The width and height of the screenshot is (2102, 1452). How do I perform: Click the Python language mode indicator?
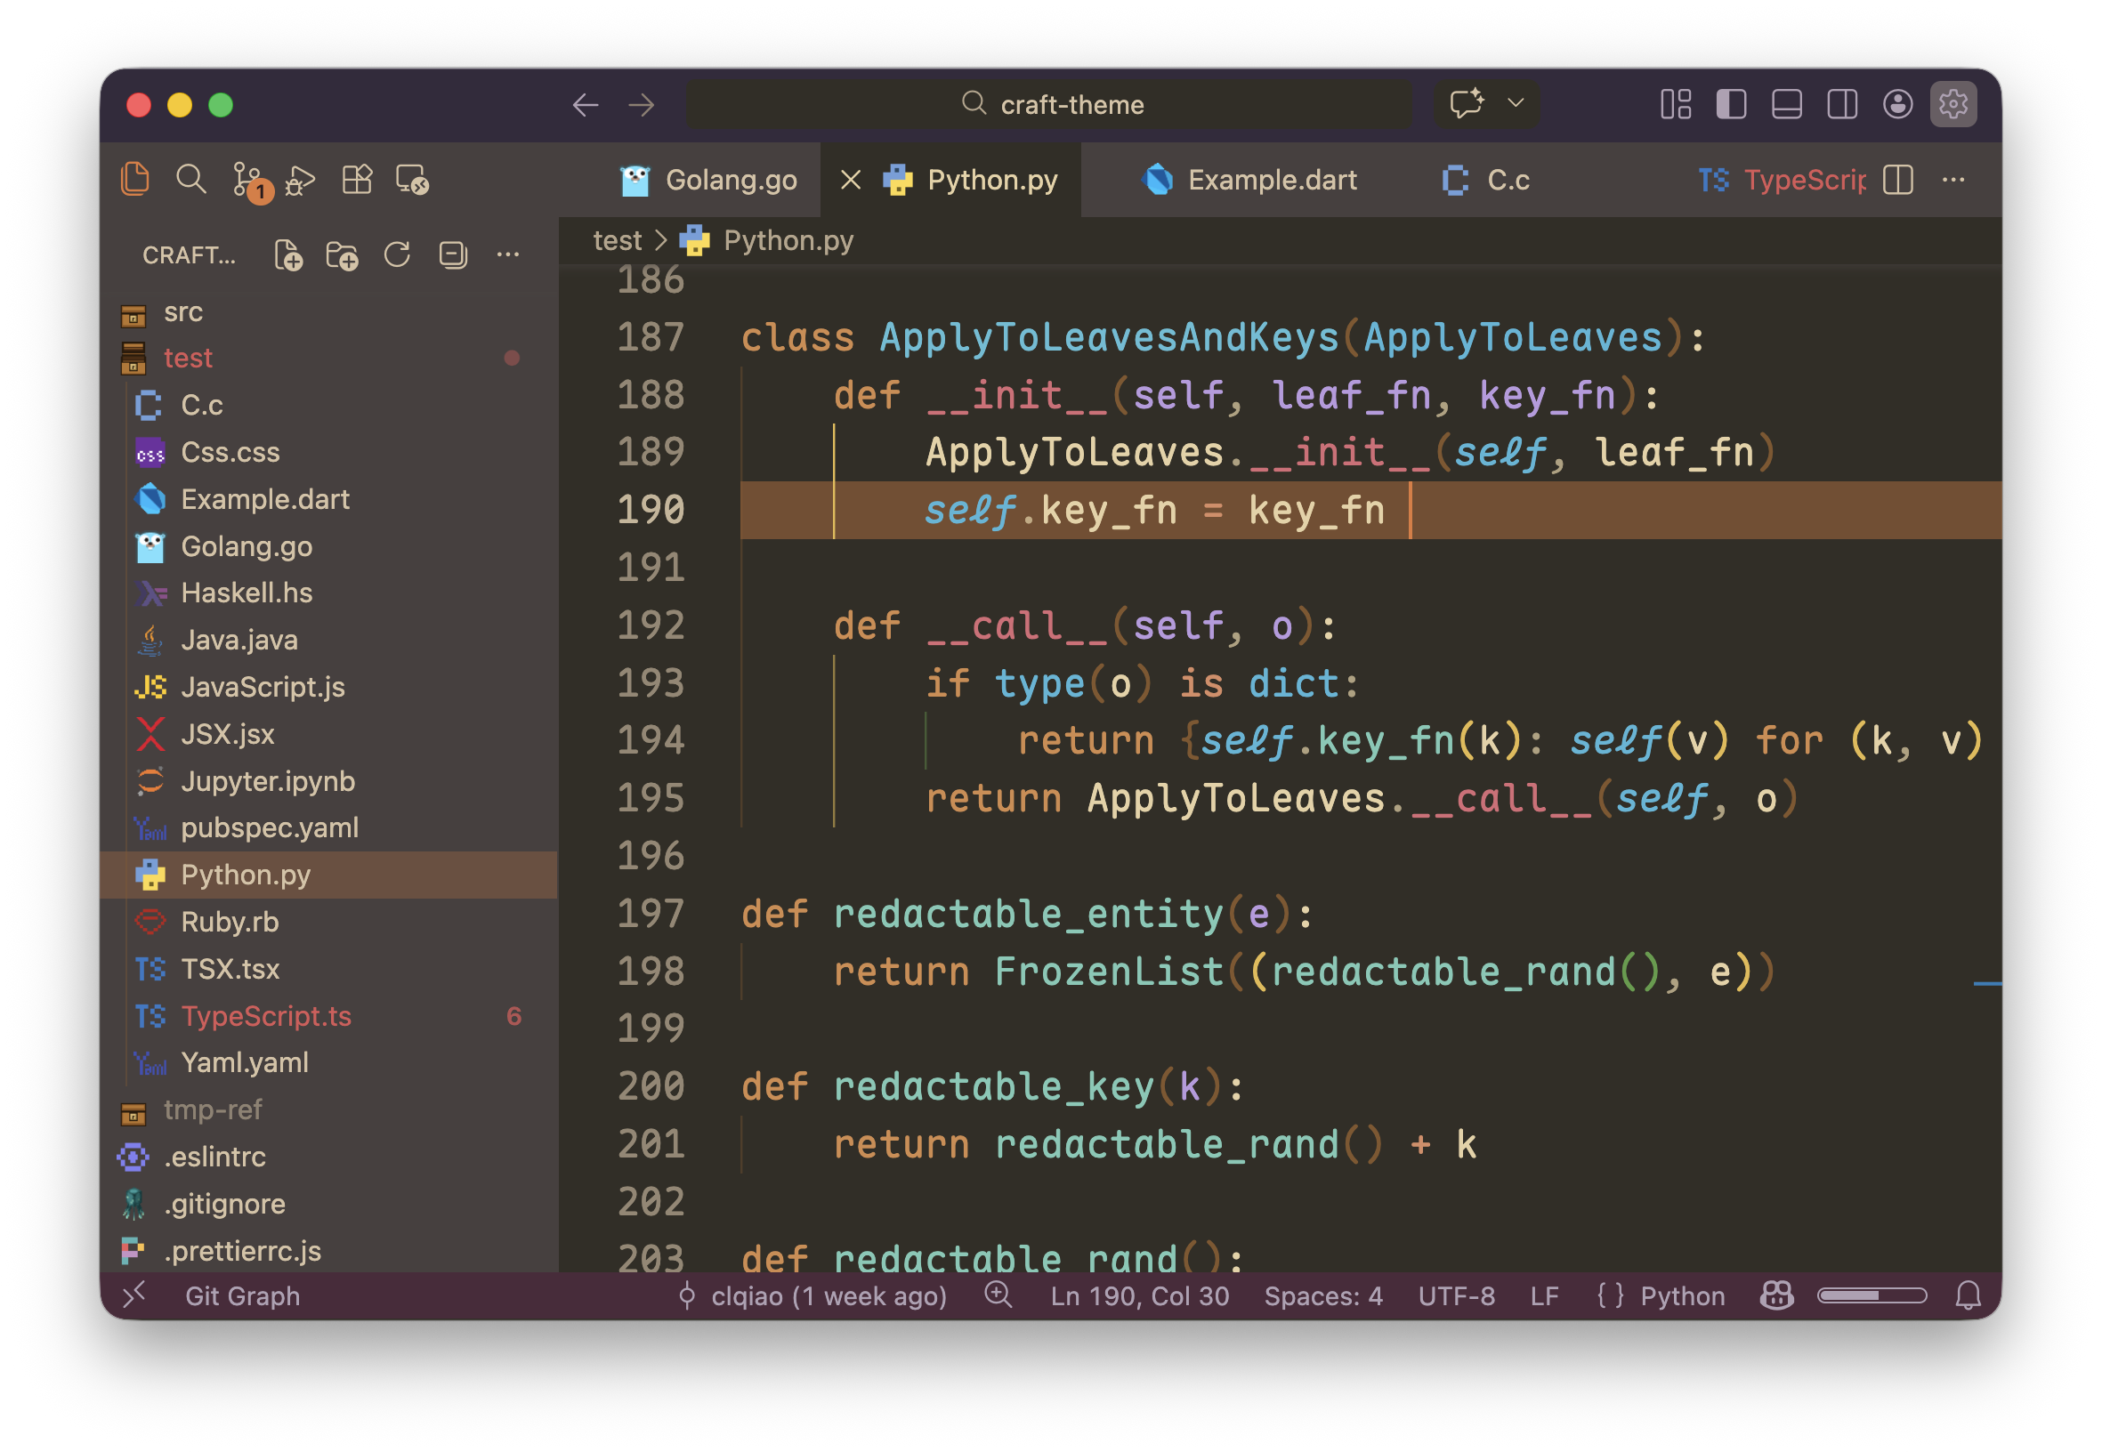coord(1682,1295)
